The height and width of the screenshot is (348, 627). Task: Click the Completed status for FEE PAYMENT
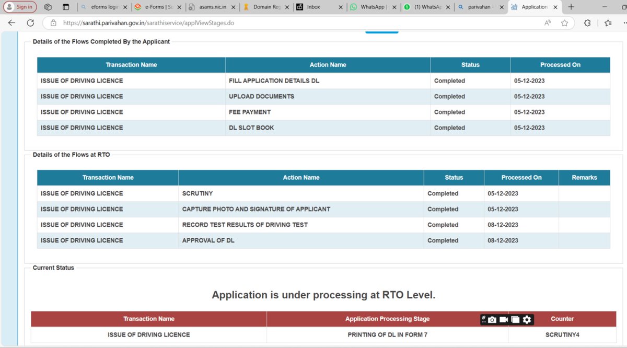(x=449, y=112)
